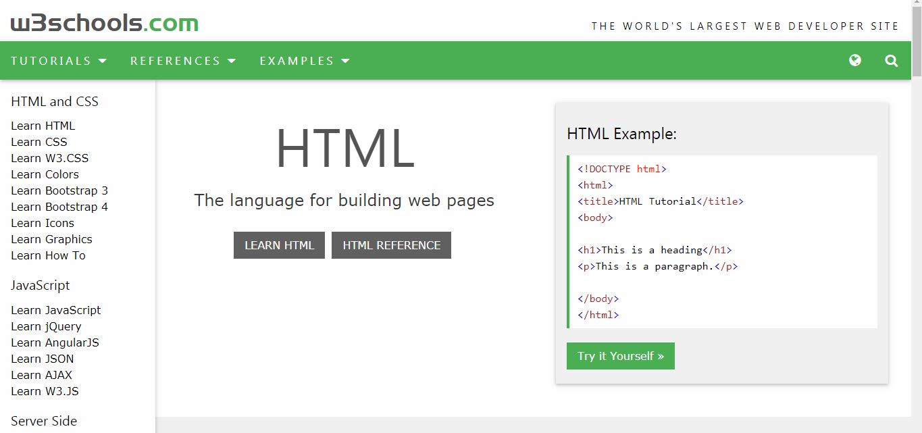Click the World's Largest Web Developer Site tagline
Screen dimensions: 922x433
pos(746,26)
